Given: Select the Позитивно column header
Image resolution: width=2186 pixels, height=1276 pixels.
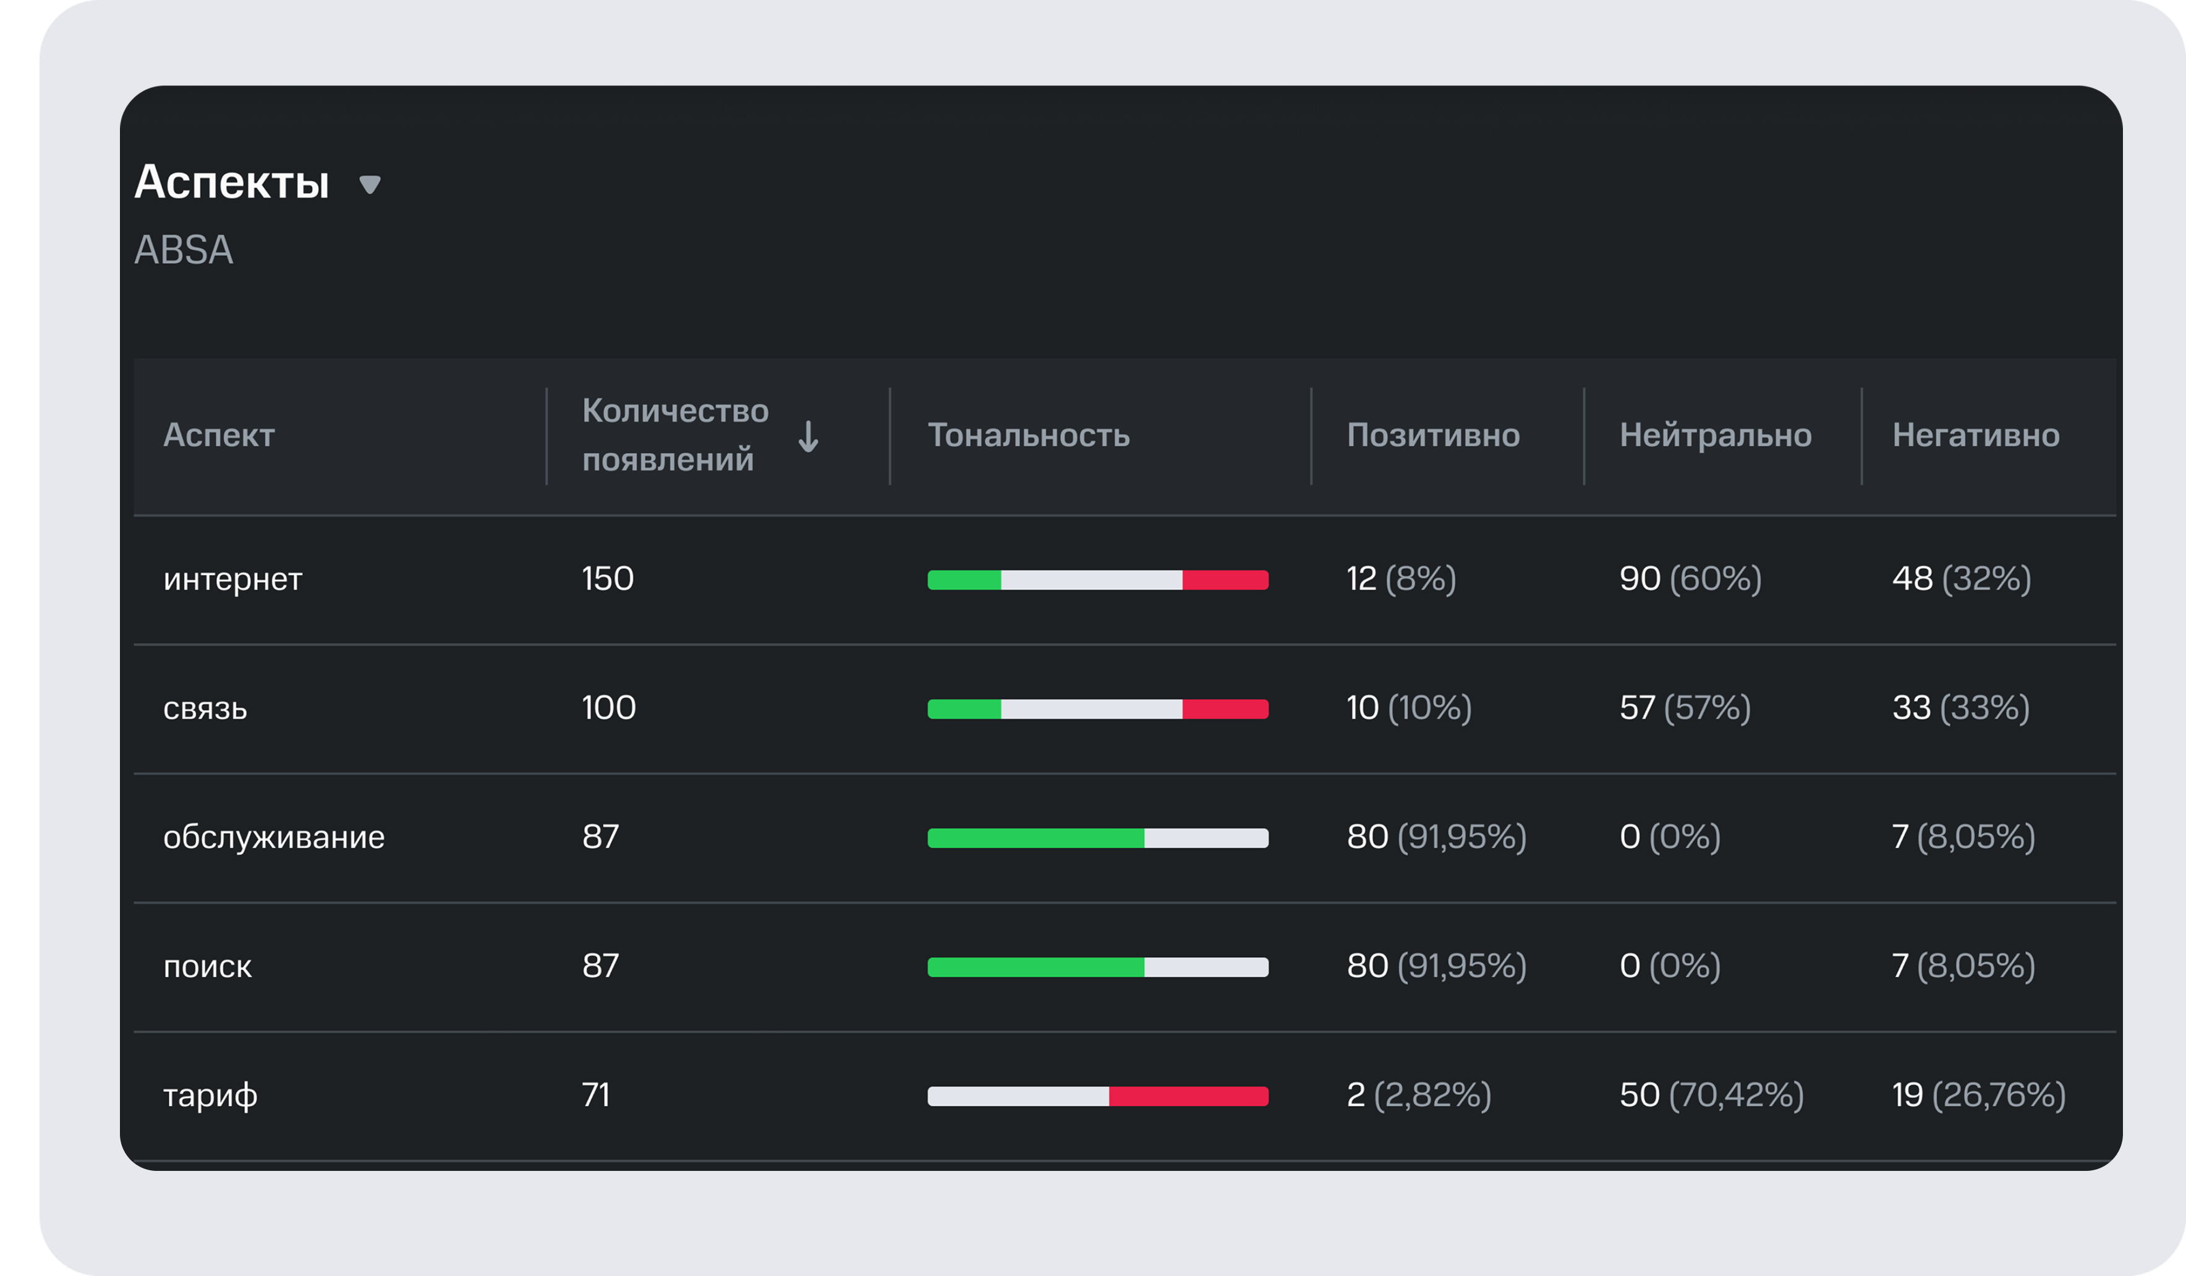Looking at the screenshot, I should (1432, 435).
